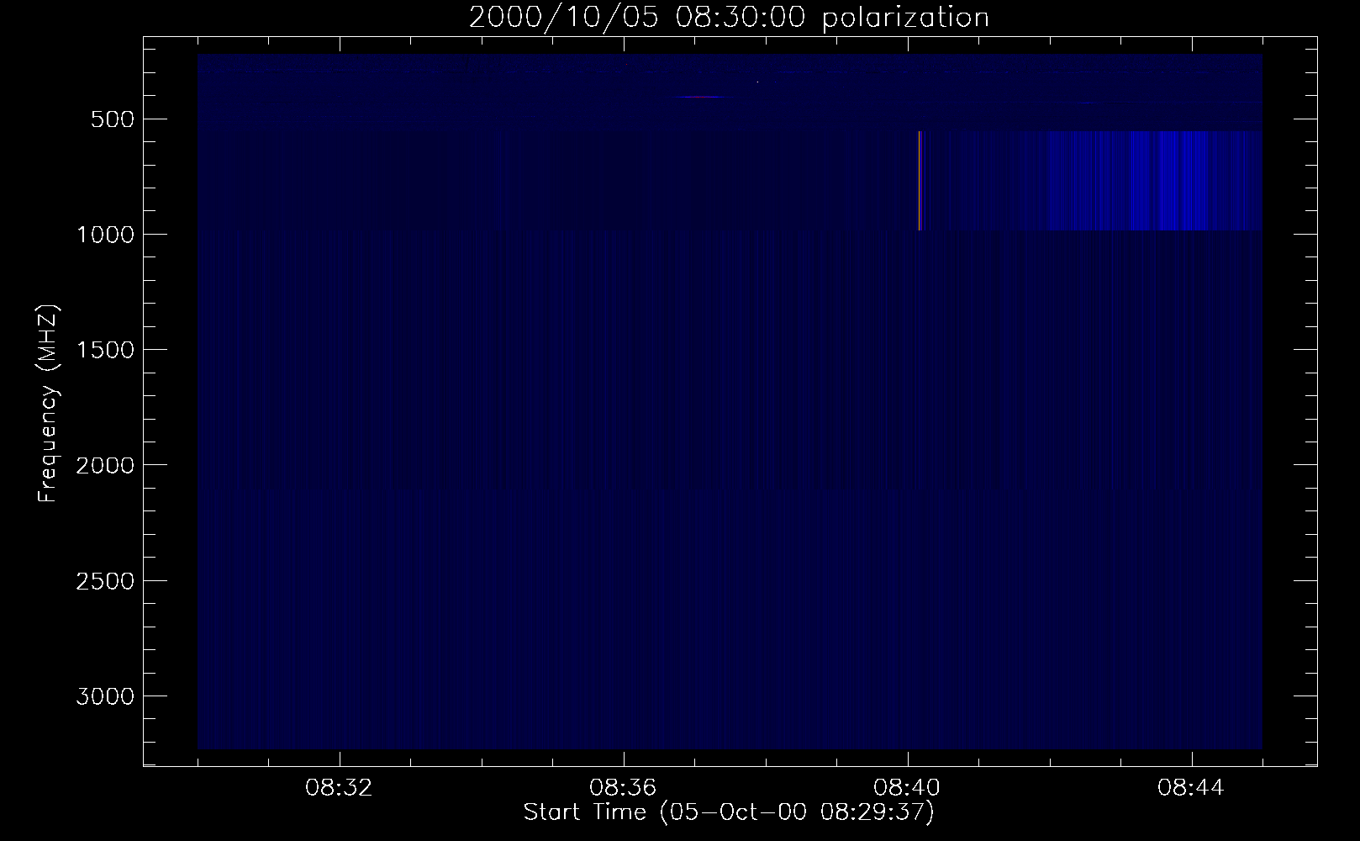Screen dimensions: 1360x841
Task: Click the 08:44 time axis label
Action: (x=1192, y=788)
